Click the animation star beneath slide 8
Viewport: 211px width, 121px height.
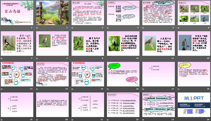tap(37, 58)
